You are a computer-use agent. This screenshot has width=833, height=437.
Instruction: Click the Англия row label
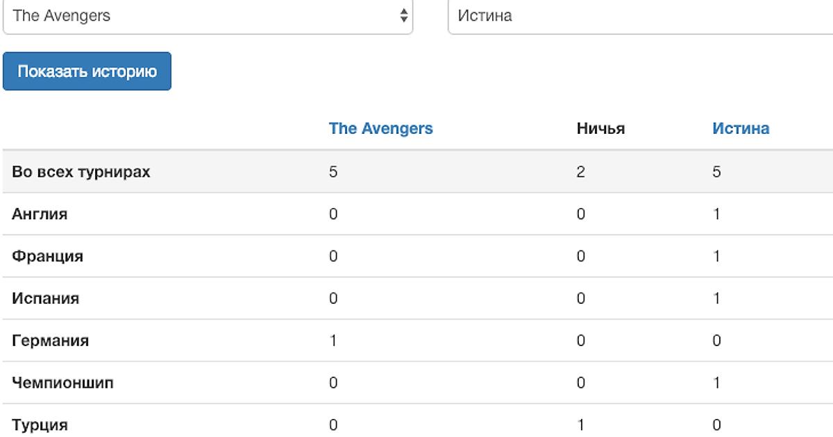pos(40,214)
